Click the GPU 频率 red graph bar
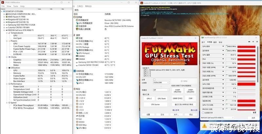The width and height of the screenshot is (262, 134). (x=247, y=47)
